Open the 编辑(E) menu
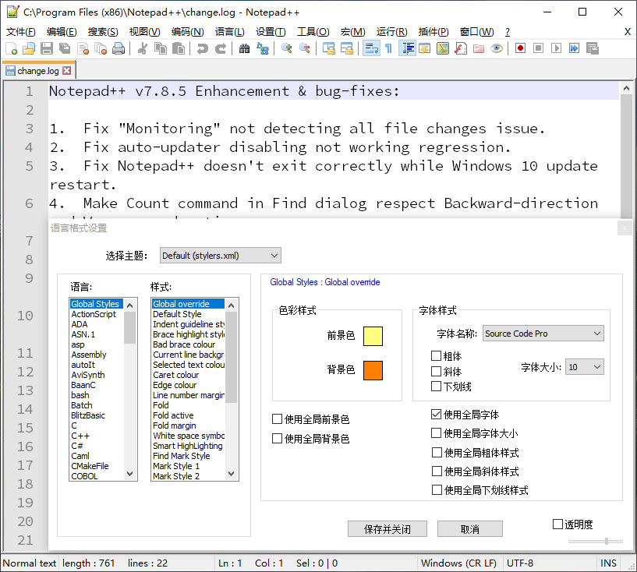 pos(62,32)
